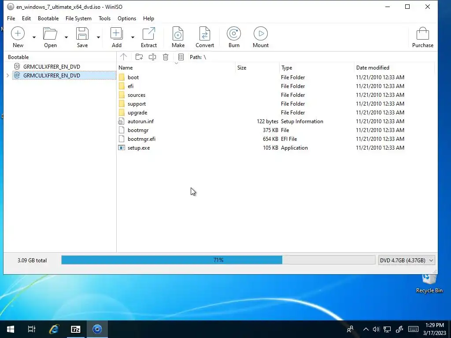The width and height of the screenshot is (451, 338).
Task: Open the Bootable menu
Action: (x=48, y=18)
